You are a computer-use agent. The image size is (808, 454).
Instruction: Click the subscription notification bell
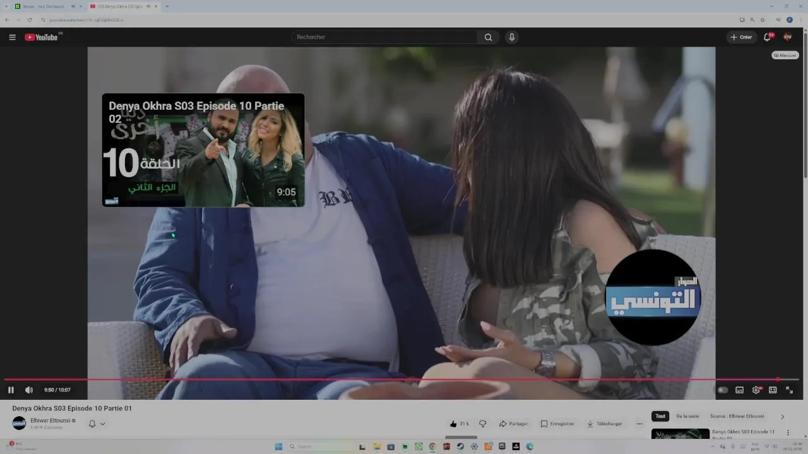[x=92, y=424]
